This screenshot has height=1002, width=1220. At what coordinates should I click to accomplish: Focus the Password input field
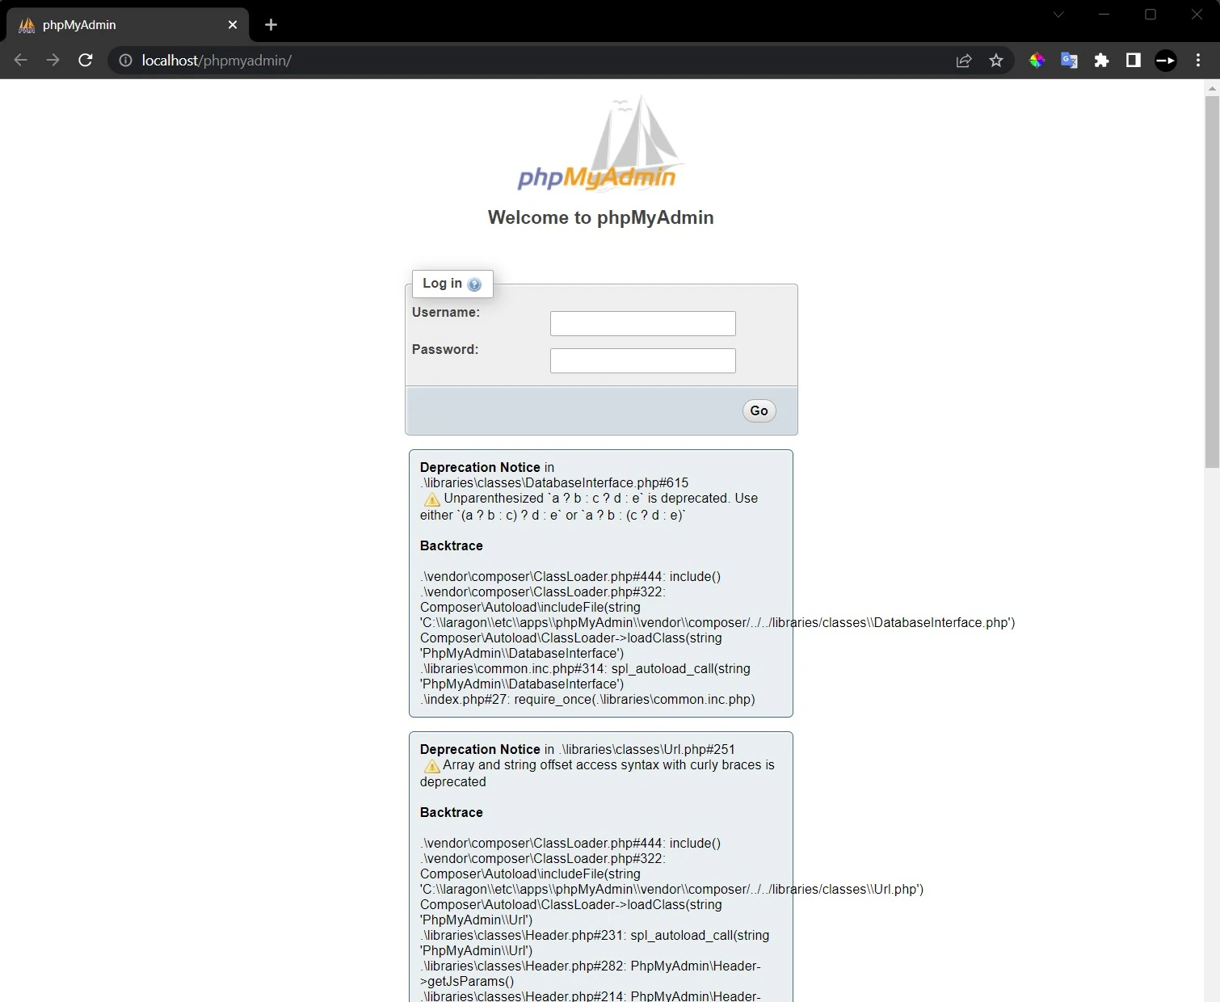click(x=643, y=360)
